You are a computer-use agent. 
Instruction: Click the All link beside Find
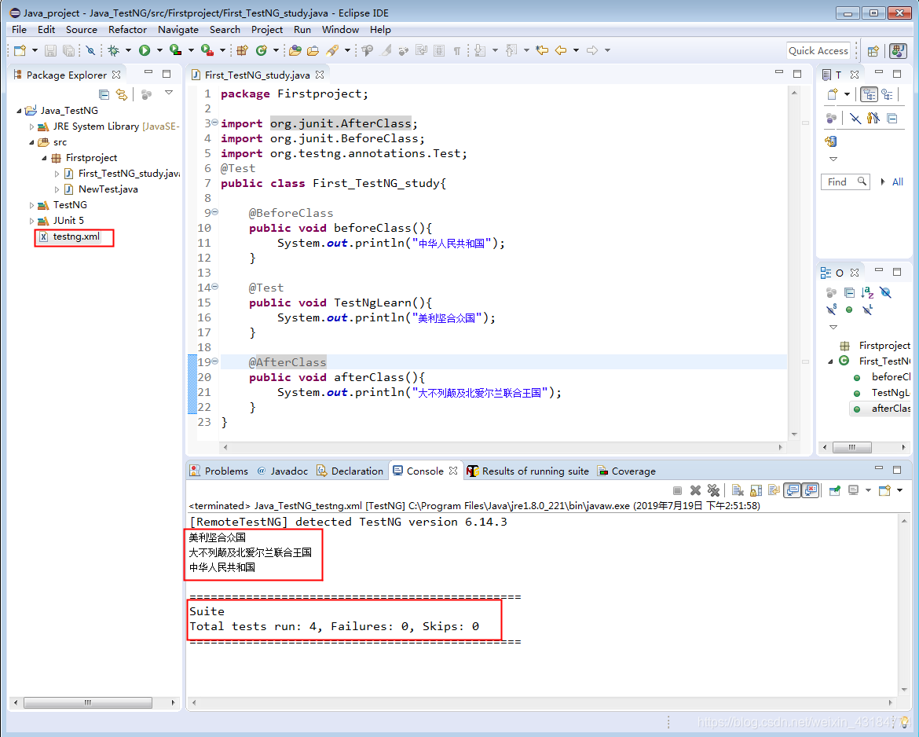(x=898, y=181)
